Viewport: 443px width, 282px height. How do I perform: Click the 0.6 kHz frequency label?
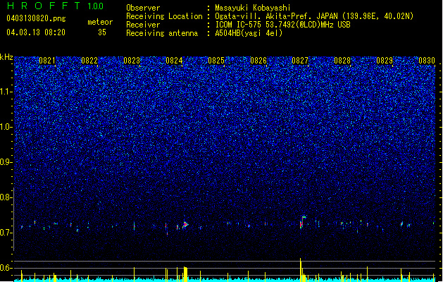click(x=6, y=268)
